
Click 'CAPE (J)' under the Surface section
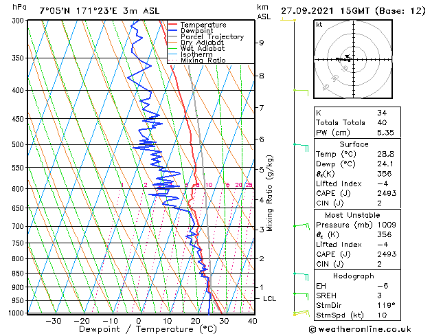pyautogui.click(x=333, y=193)
